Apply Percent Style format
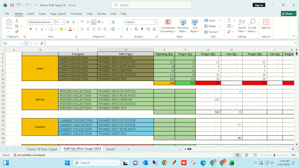This screenshot has width=299, height=168. click(136, 29)
